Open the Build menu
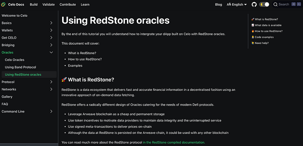Image resolution: width=303 pixels, height=146 pixels. (34, 5)
